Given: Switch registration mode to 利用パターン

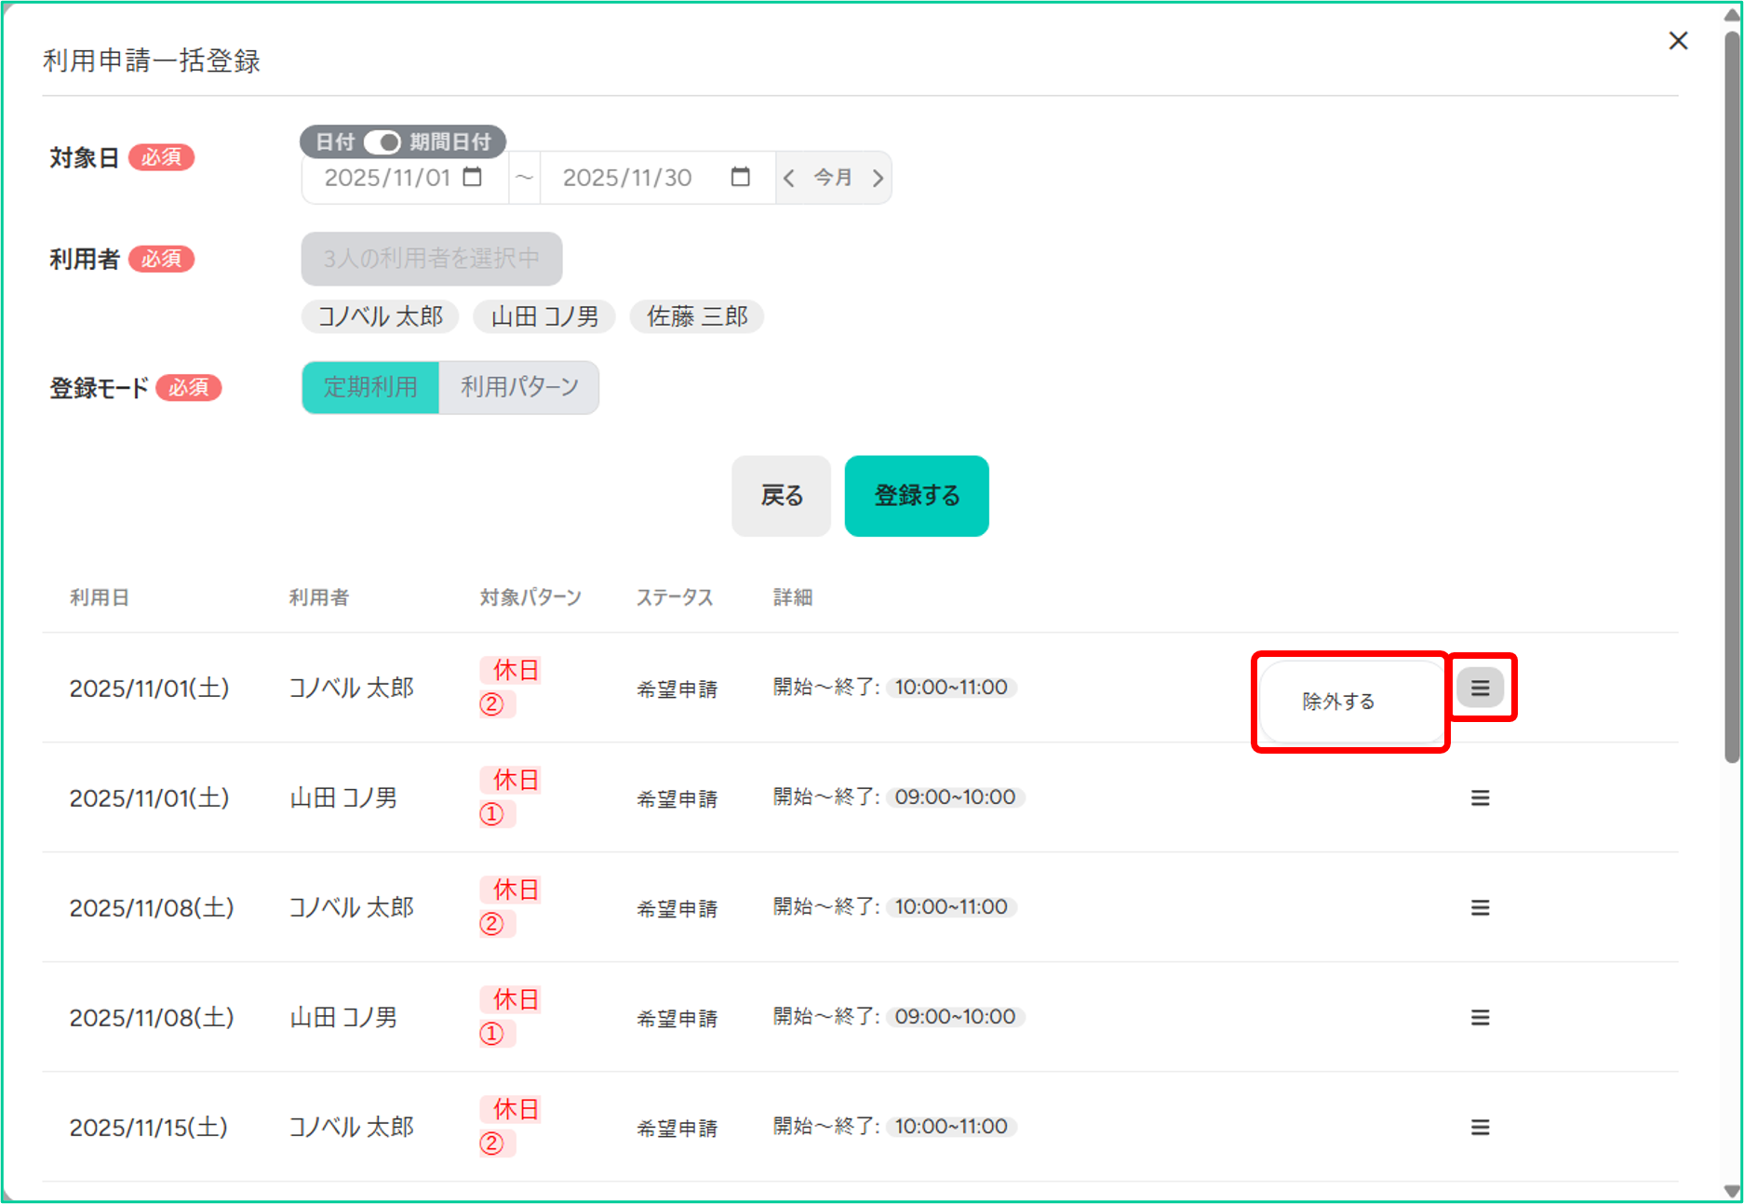Looking at the screenshot, I should 519,387.
